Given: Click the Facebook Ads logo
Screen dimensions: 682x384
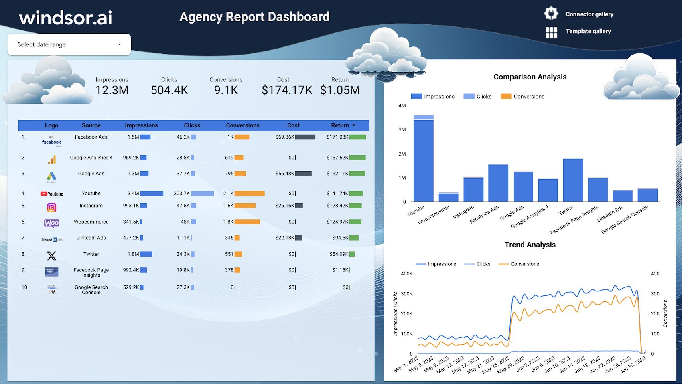Looking at the screenshot, I should [x=51, y=141].
